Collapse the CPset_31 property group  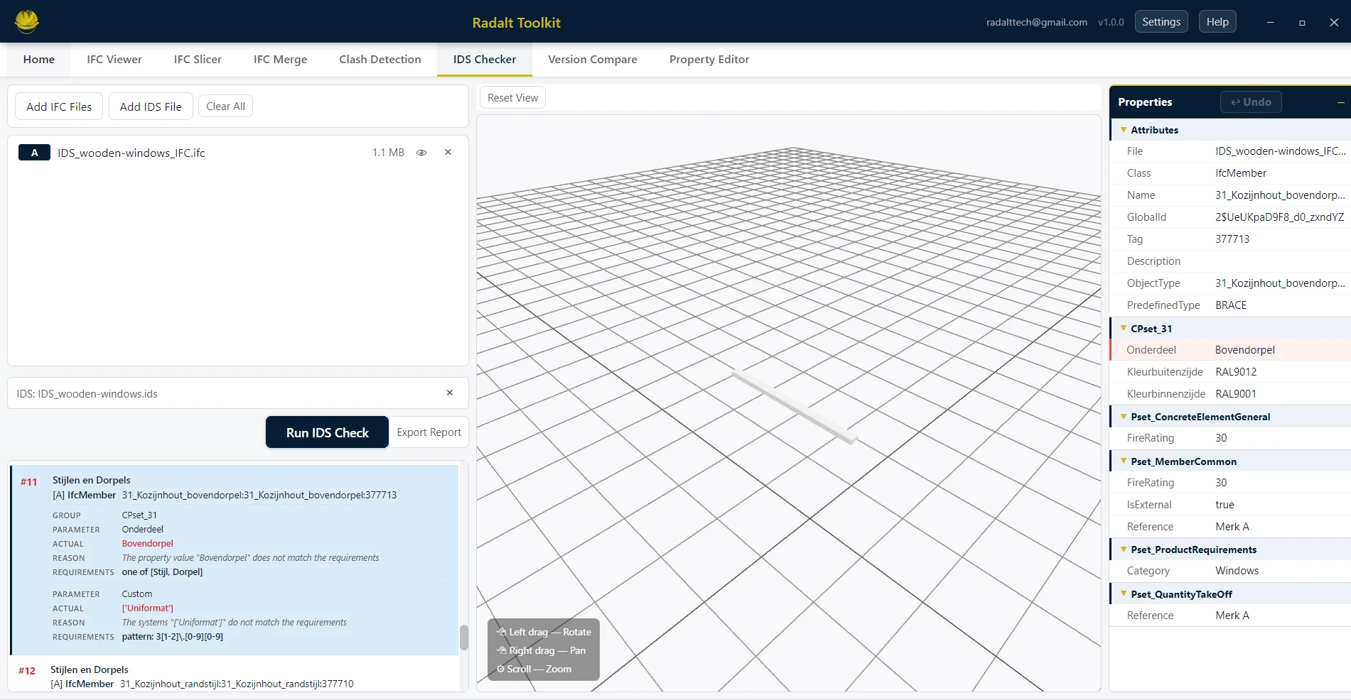coord(1124,328)
